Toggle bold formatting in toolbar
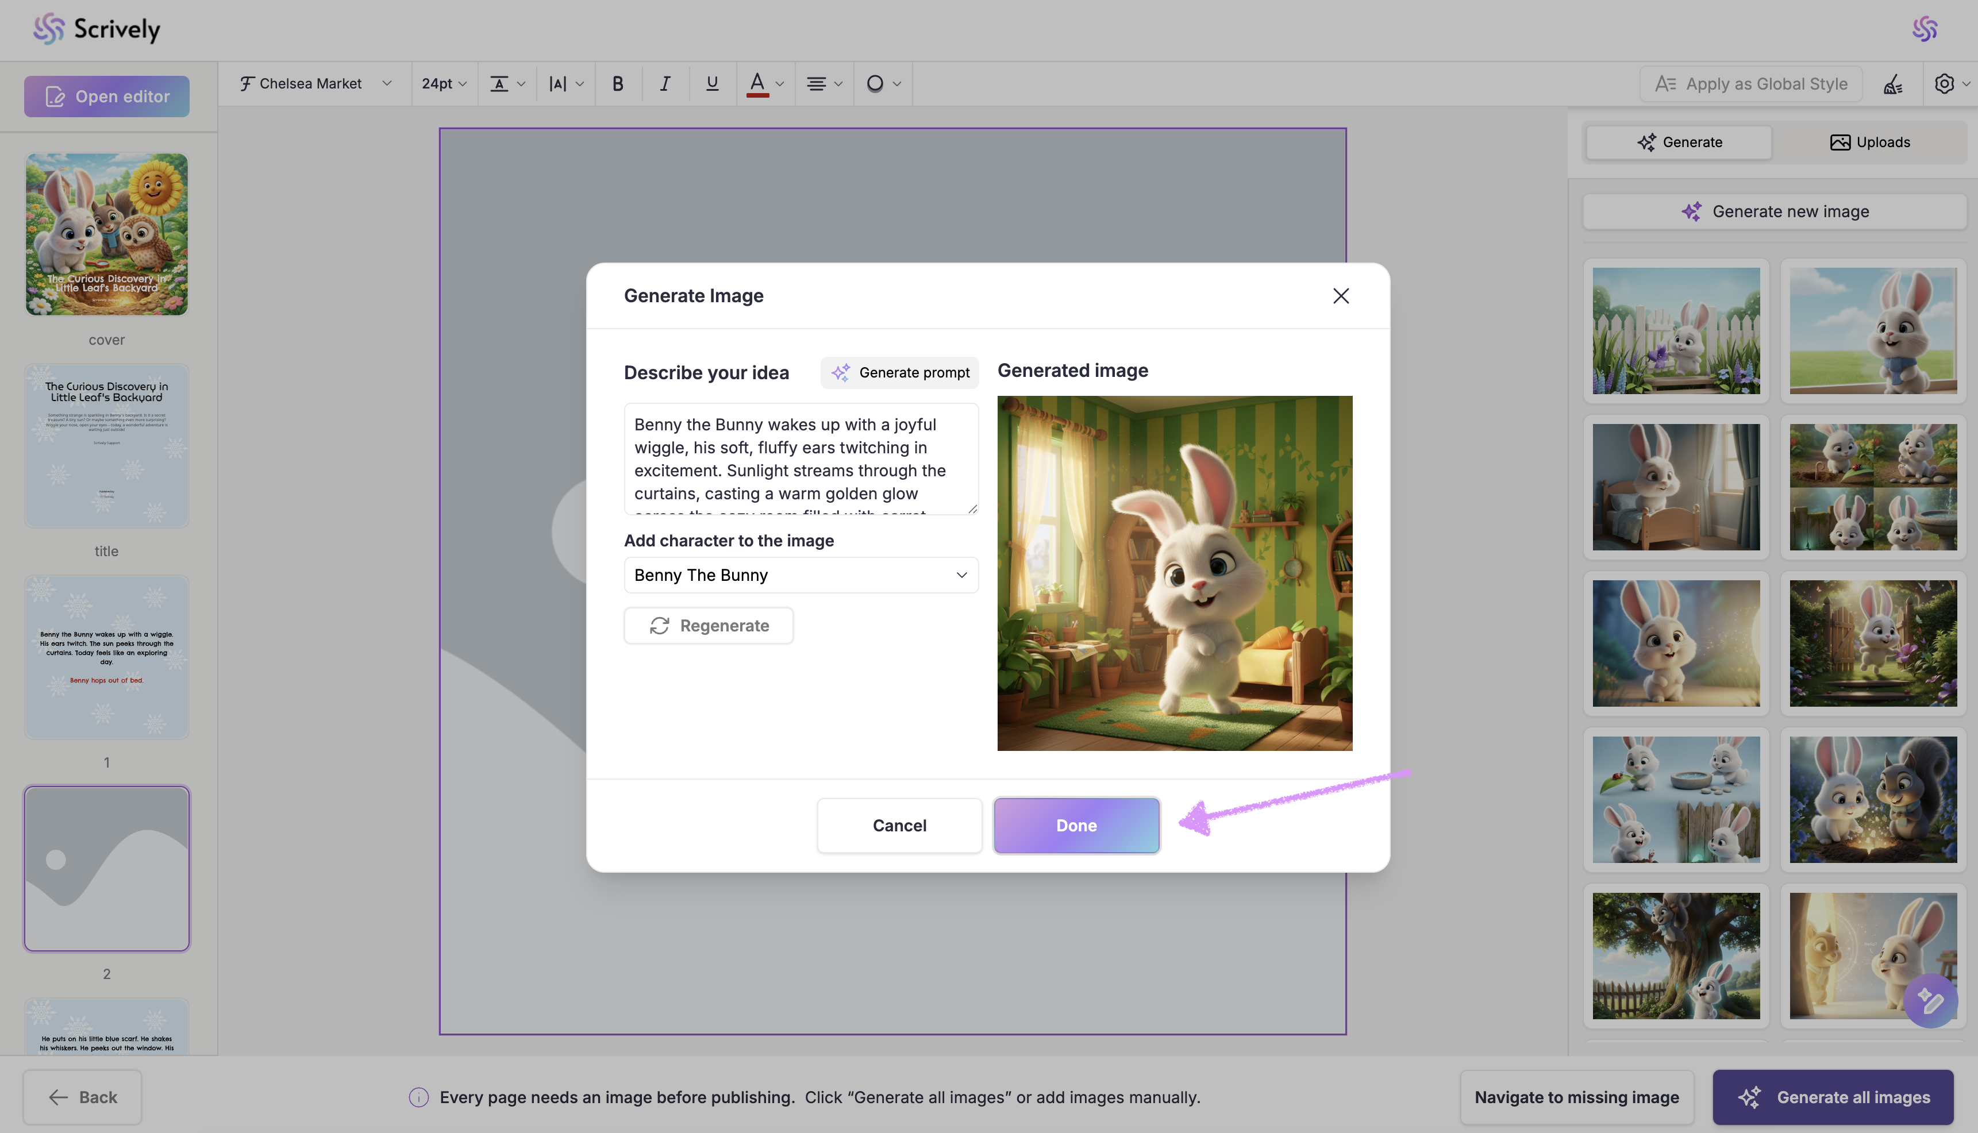 coord(618,84)
